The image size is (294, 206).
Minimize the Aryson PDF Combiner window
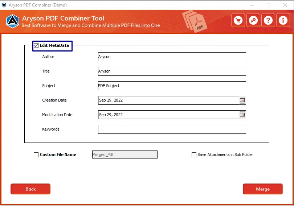pyautogui.click(x=252, y=5)
